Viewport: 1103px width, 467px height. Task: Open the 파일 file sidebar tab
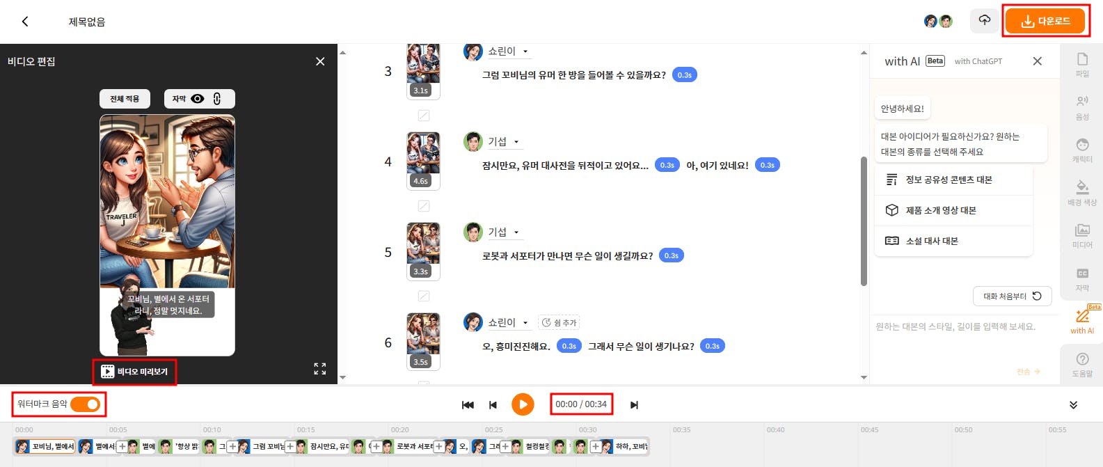pos(1082,65)
